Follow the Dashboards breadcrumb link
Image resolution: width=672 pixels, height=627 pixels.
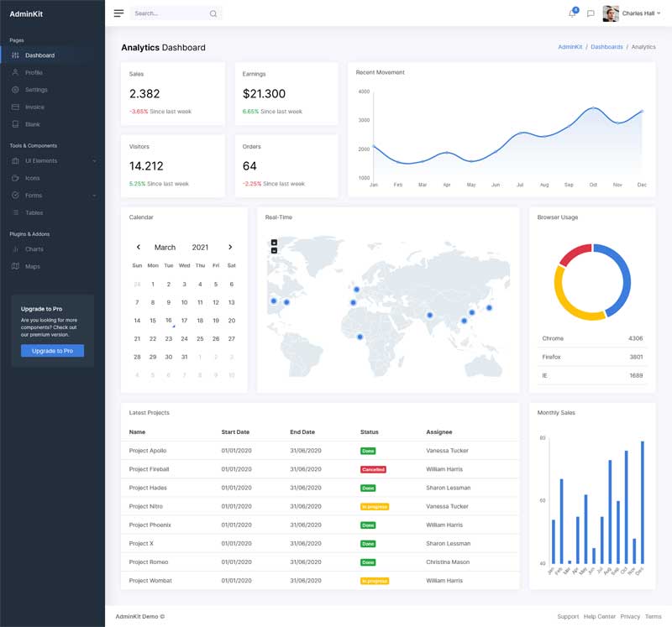click(x=606, y=47)
